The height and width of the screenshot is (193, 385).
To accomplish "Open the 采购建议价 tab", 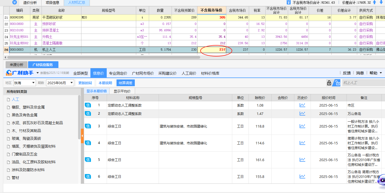I will pos(168,73).
